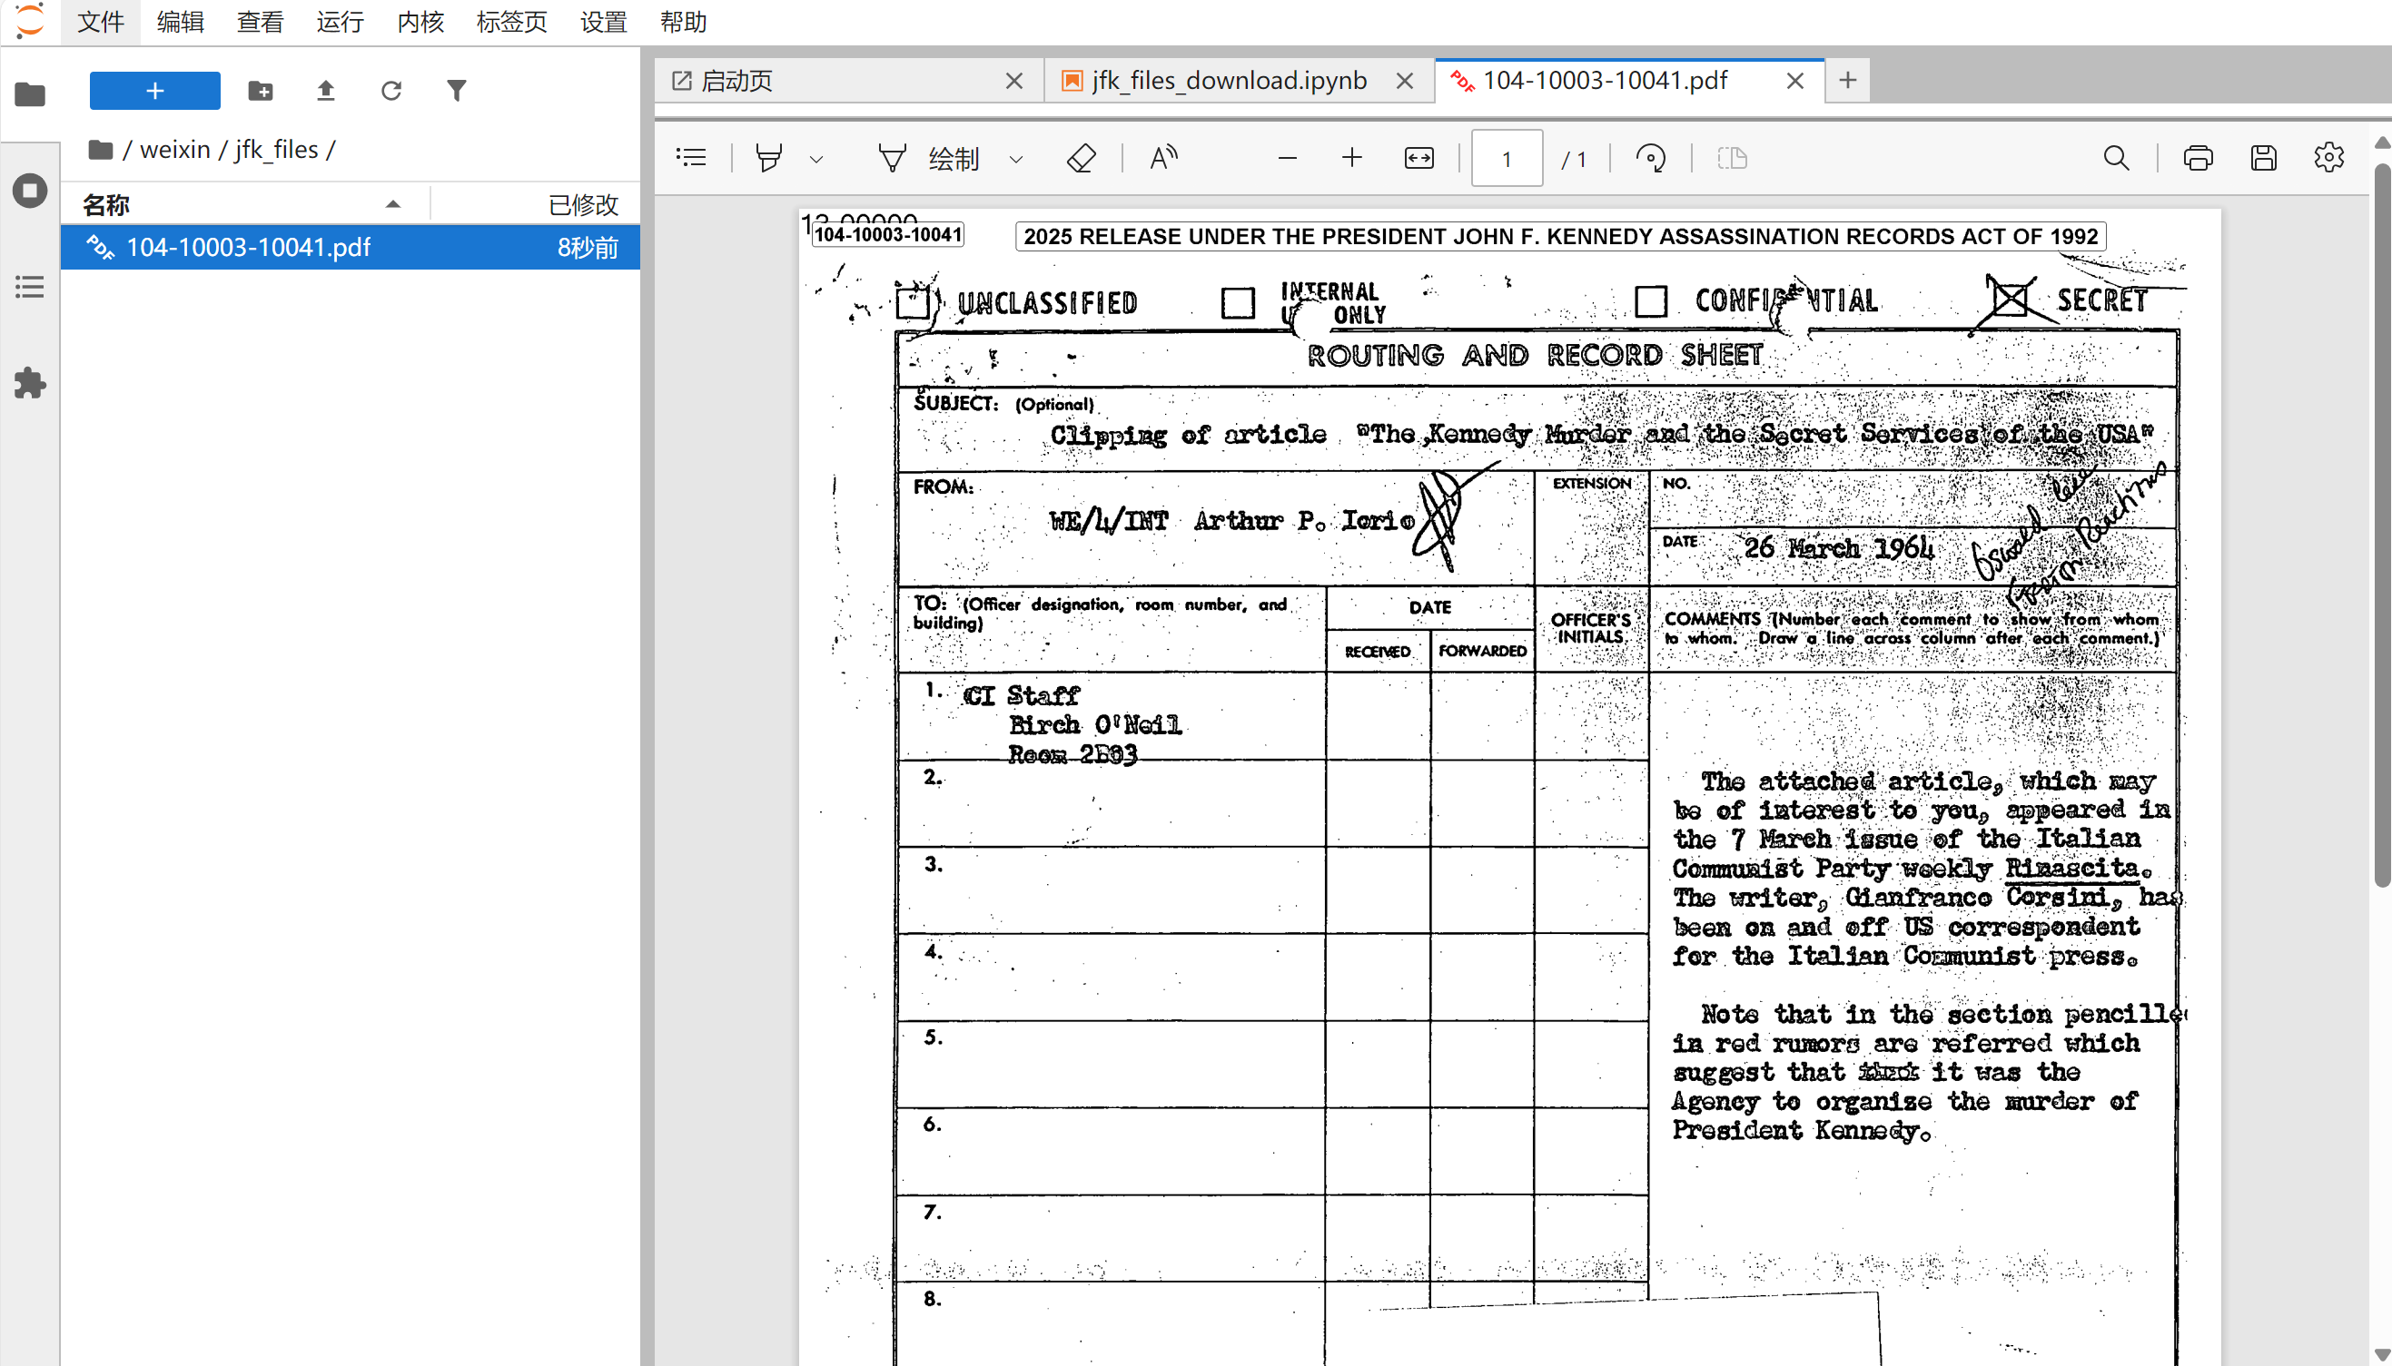Open the 绘制 draw options dropdown arrow

(1015, 160)
